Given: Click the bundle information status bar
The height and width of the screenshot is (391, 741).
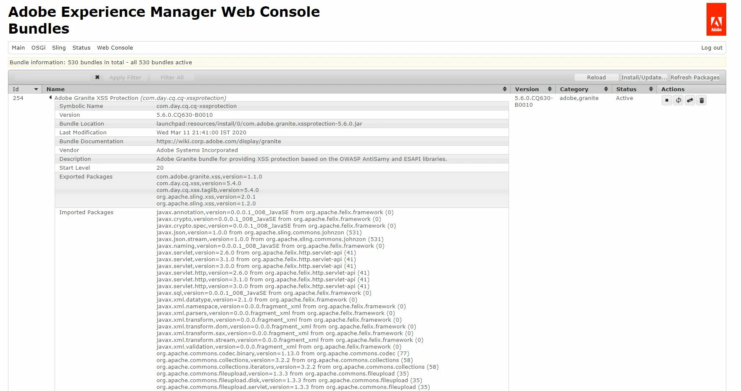Looking at the screenshot, I should [x=367, y=62].
